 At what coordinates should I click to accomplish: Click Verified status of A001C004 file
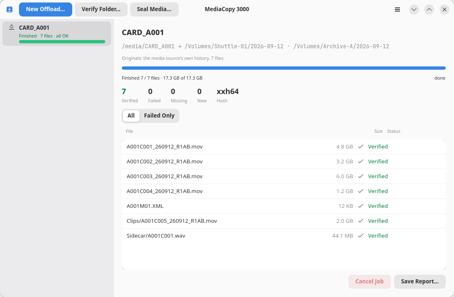pos(378,191)
